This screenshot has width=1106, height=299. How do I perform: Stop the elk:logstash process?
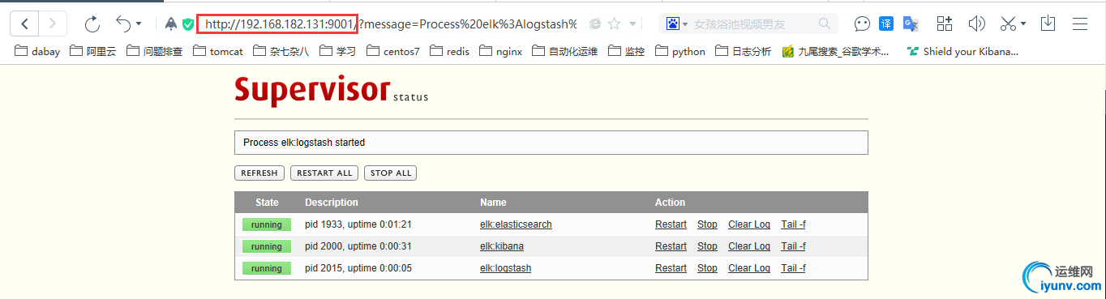pos(707,268)
